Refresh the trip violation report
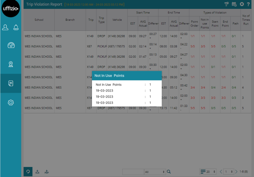This screenshot has width=254, height=177. (28, 172)
